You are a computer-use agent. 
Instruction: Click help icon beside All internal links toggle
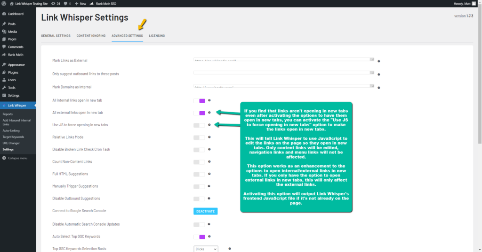209,100
